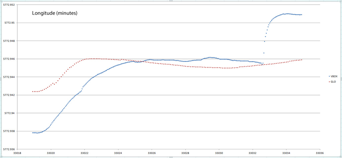Click the VBOX legend entry label

(x=334, y=76)
